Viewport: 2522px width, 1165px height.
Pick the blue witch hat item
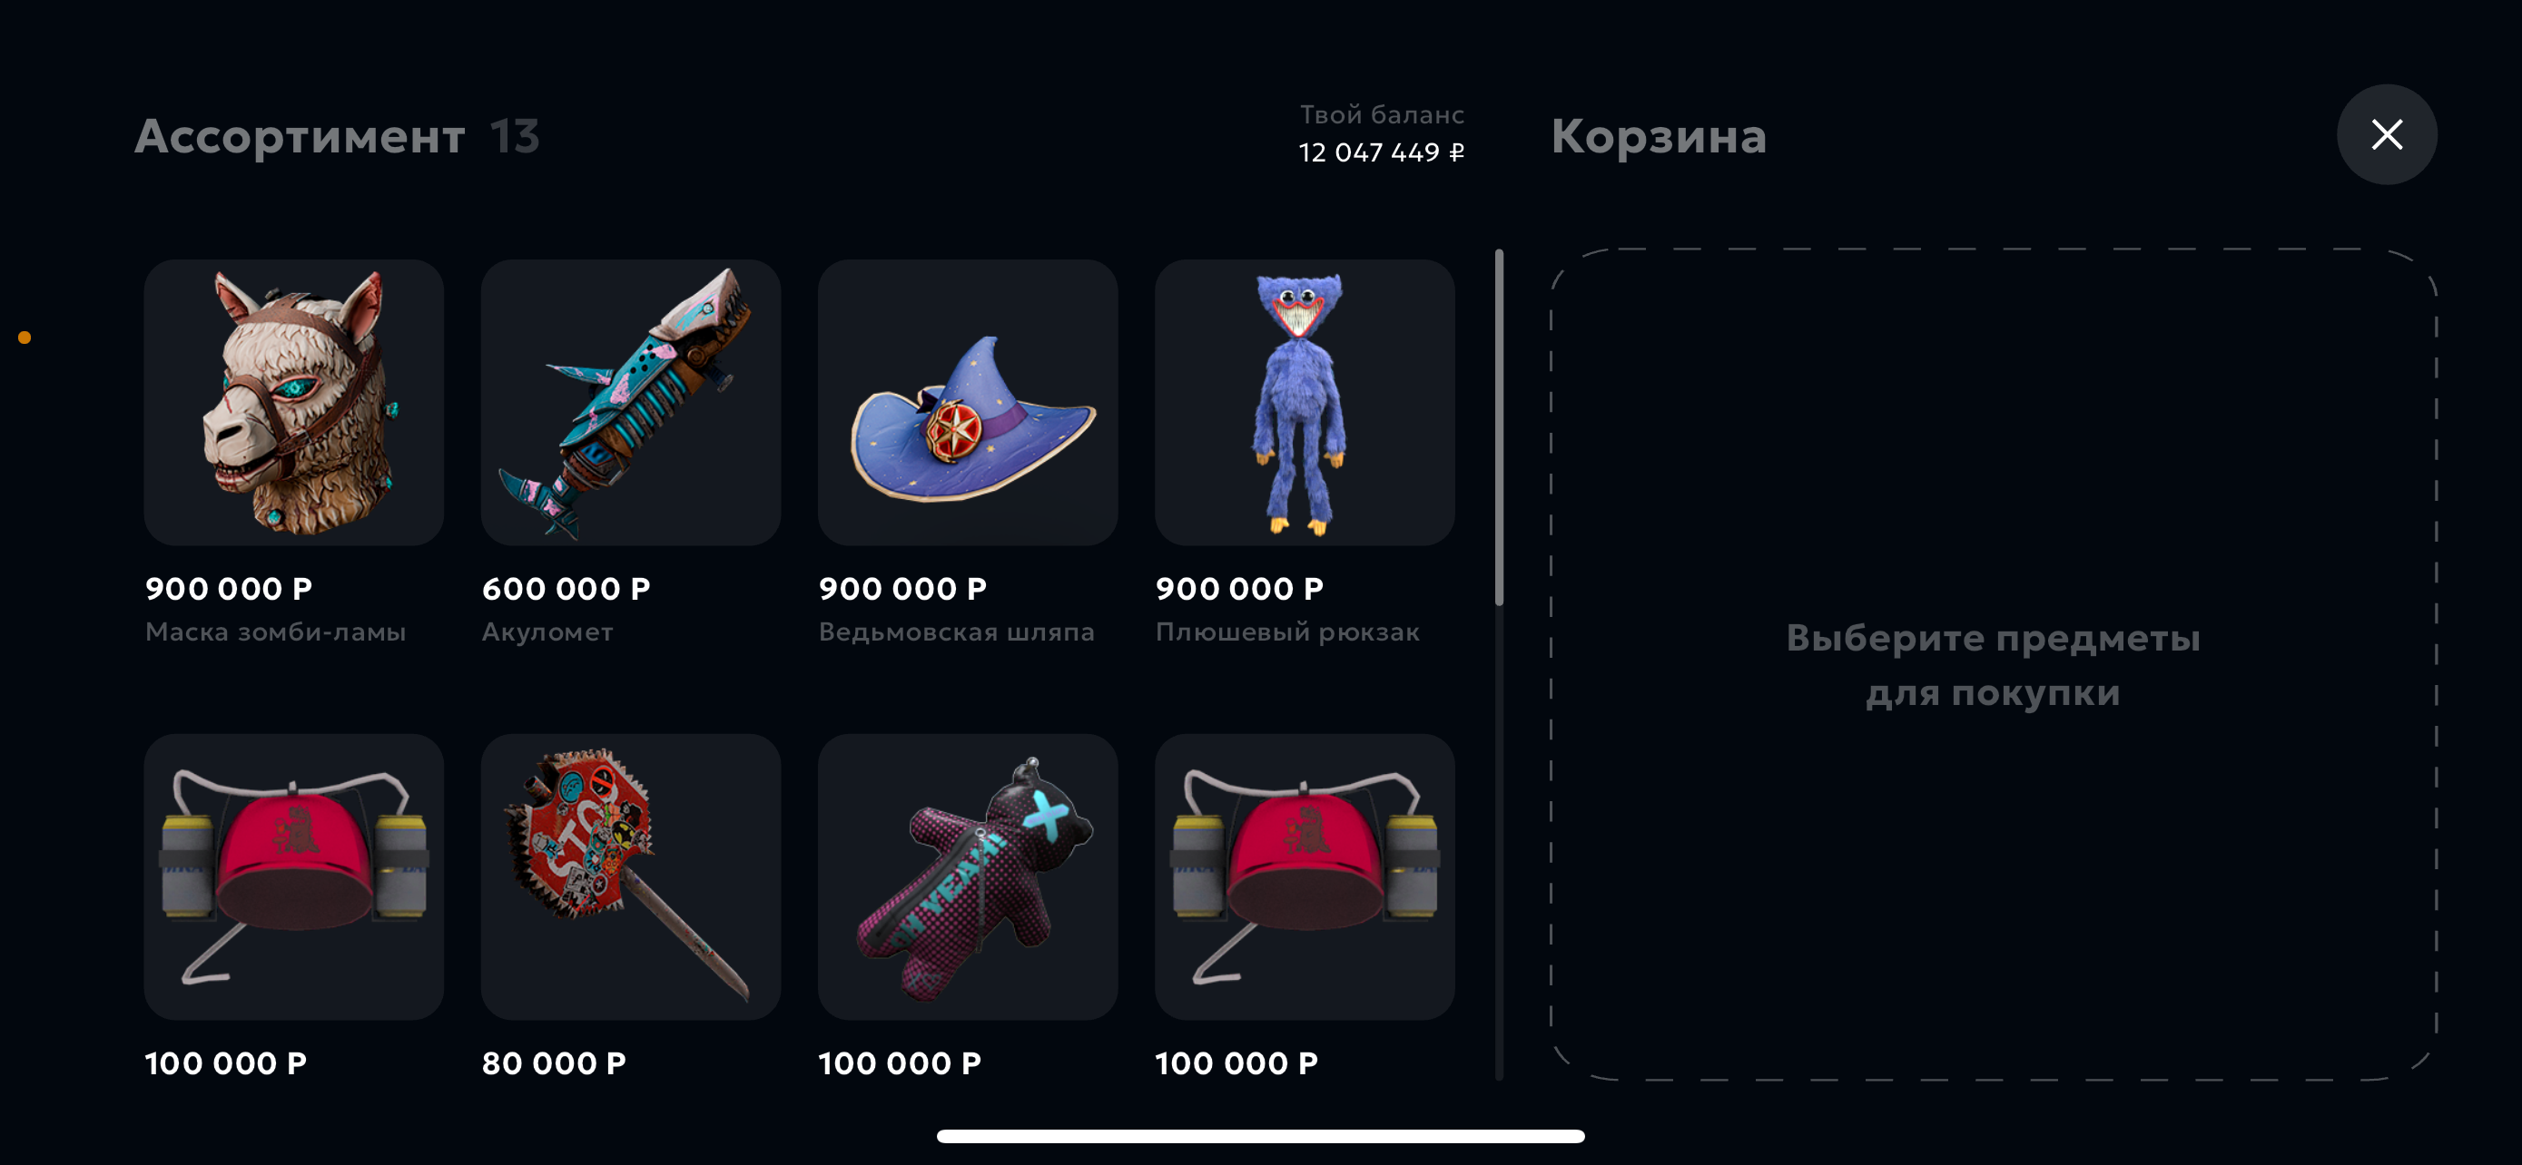coord(967,402)
